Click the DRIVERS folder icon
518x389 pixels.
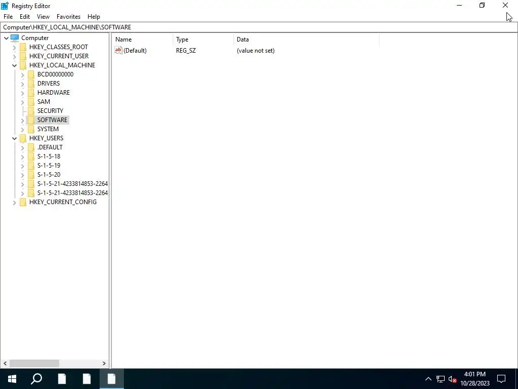pos(31,84)
